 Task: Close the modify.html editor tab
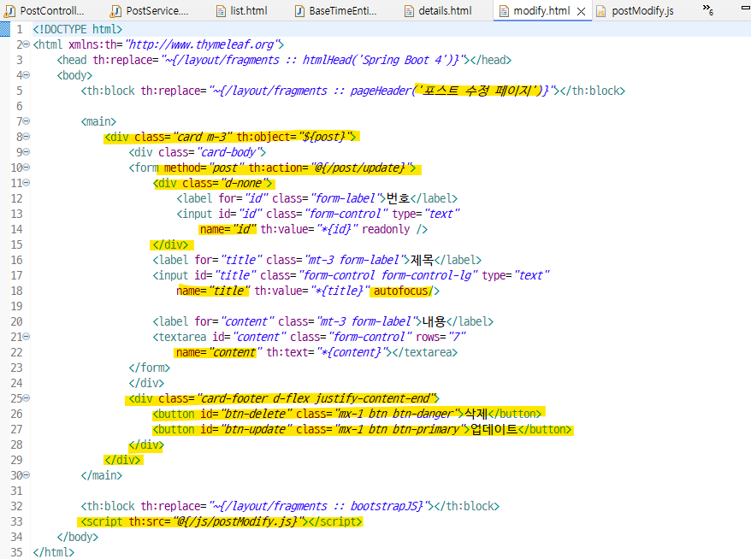coord(581,11)
